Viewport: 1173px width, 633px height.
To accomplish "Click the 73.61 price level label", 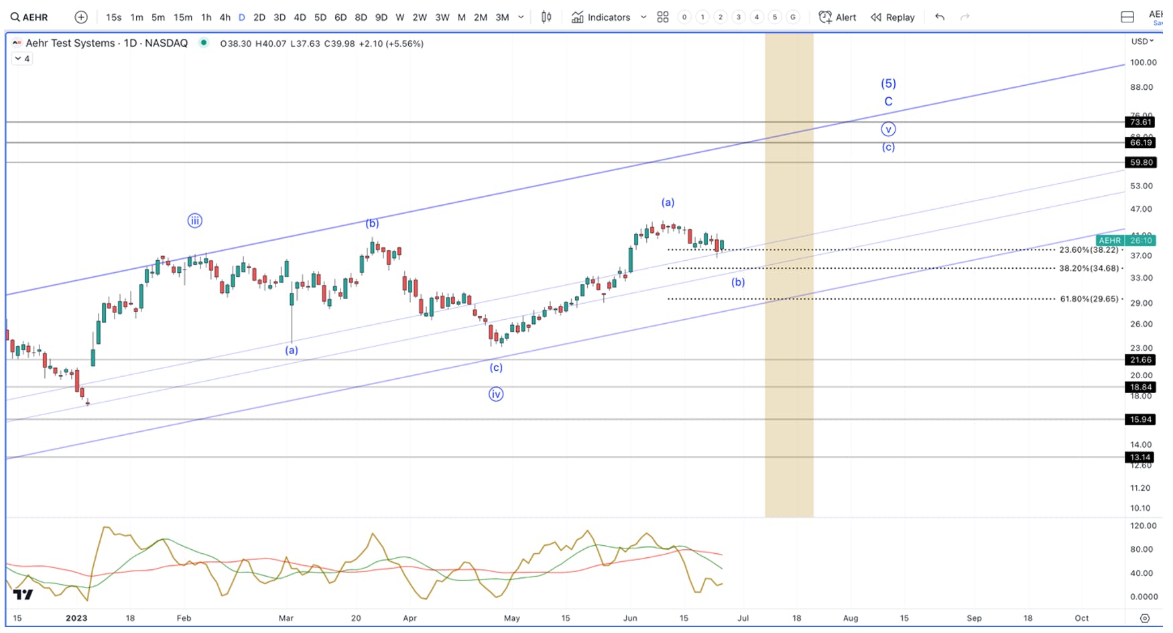I will coord(1140,122).
